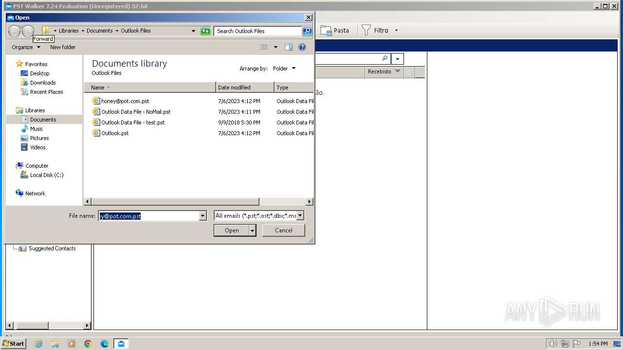Open the views options dropdown arrow

(x=275, y=47)
